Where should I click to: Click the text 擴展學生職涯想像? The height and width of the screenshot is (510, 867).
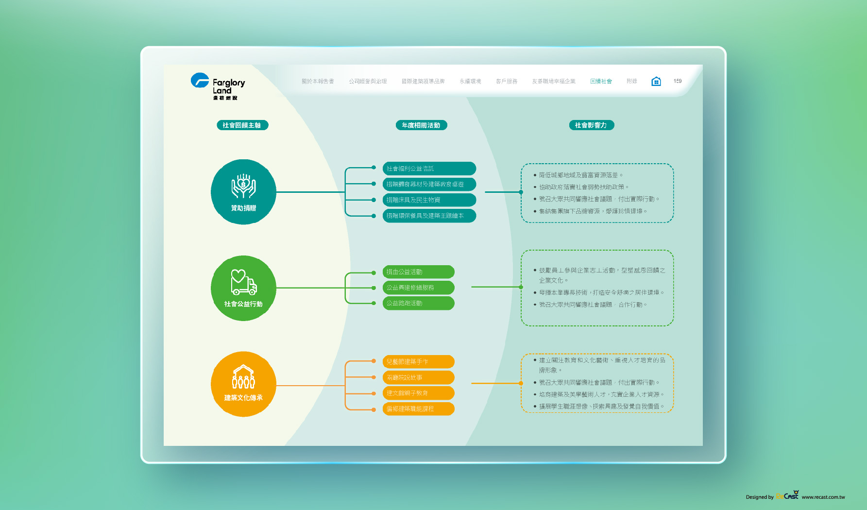click(563, 407)
